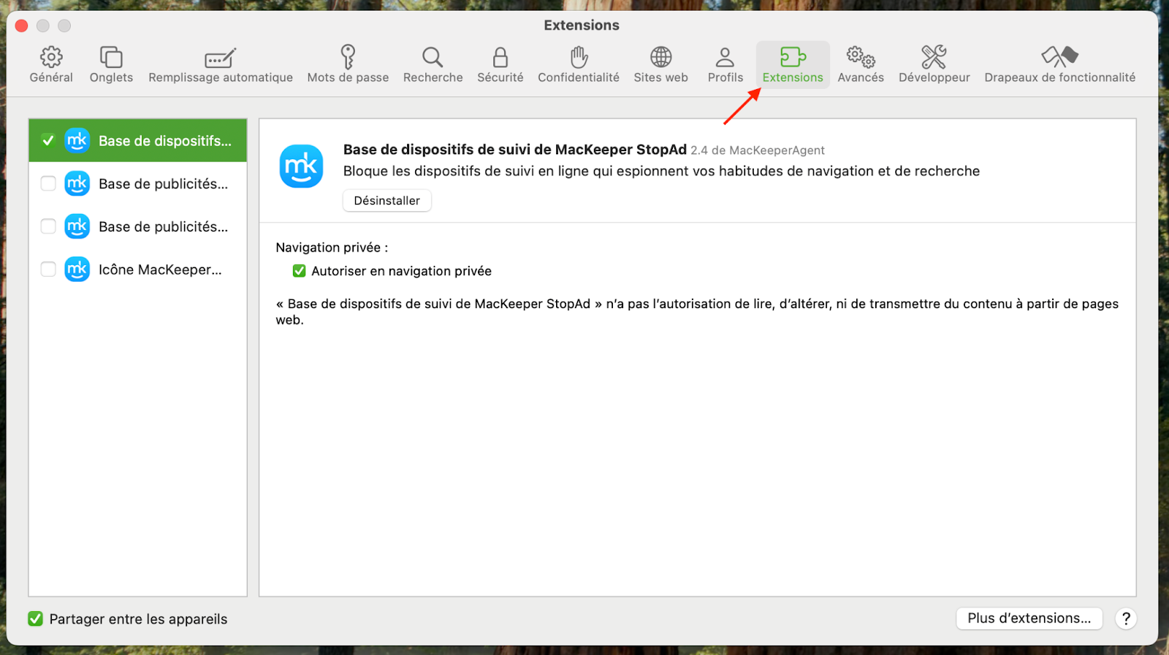Enable the Icône MacKeeper extension checkbox
Viewport: 1169px width, 655px height.
point(48,269)
